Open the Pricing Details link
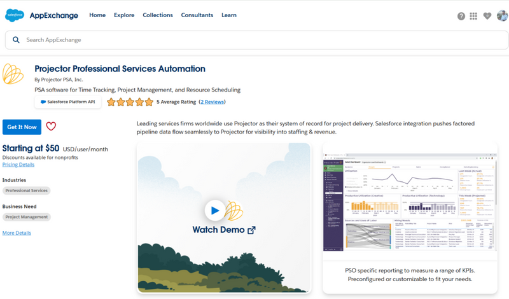Image resolution: width=509 pixels, height=299 pixels. pos(18,165)
